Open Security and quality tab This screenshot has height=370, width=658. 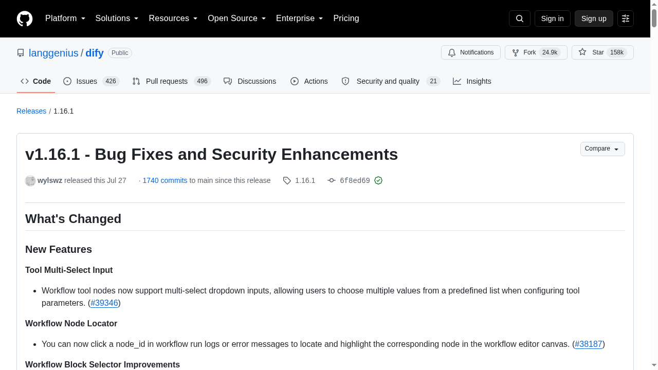[x=391, y=81]
